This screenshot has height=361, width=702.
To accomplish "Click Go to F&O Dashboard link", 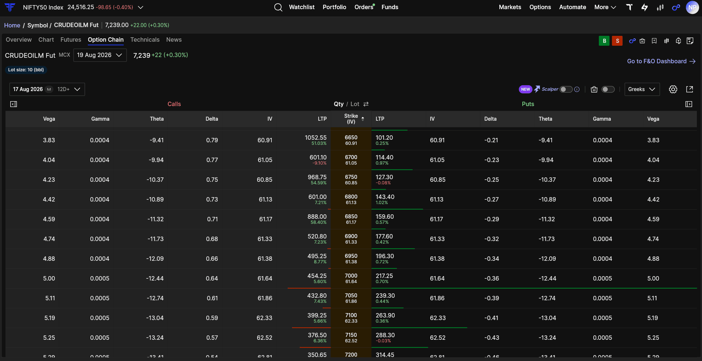I will pyautogui.click(x=661, y=61).
